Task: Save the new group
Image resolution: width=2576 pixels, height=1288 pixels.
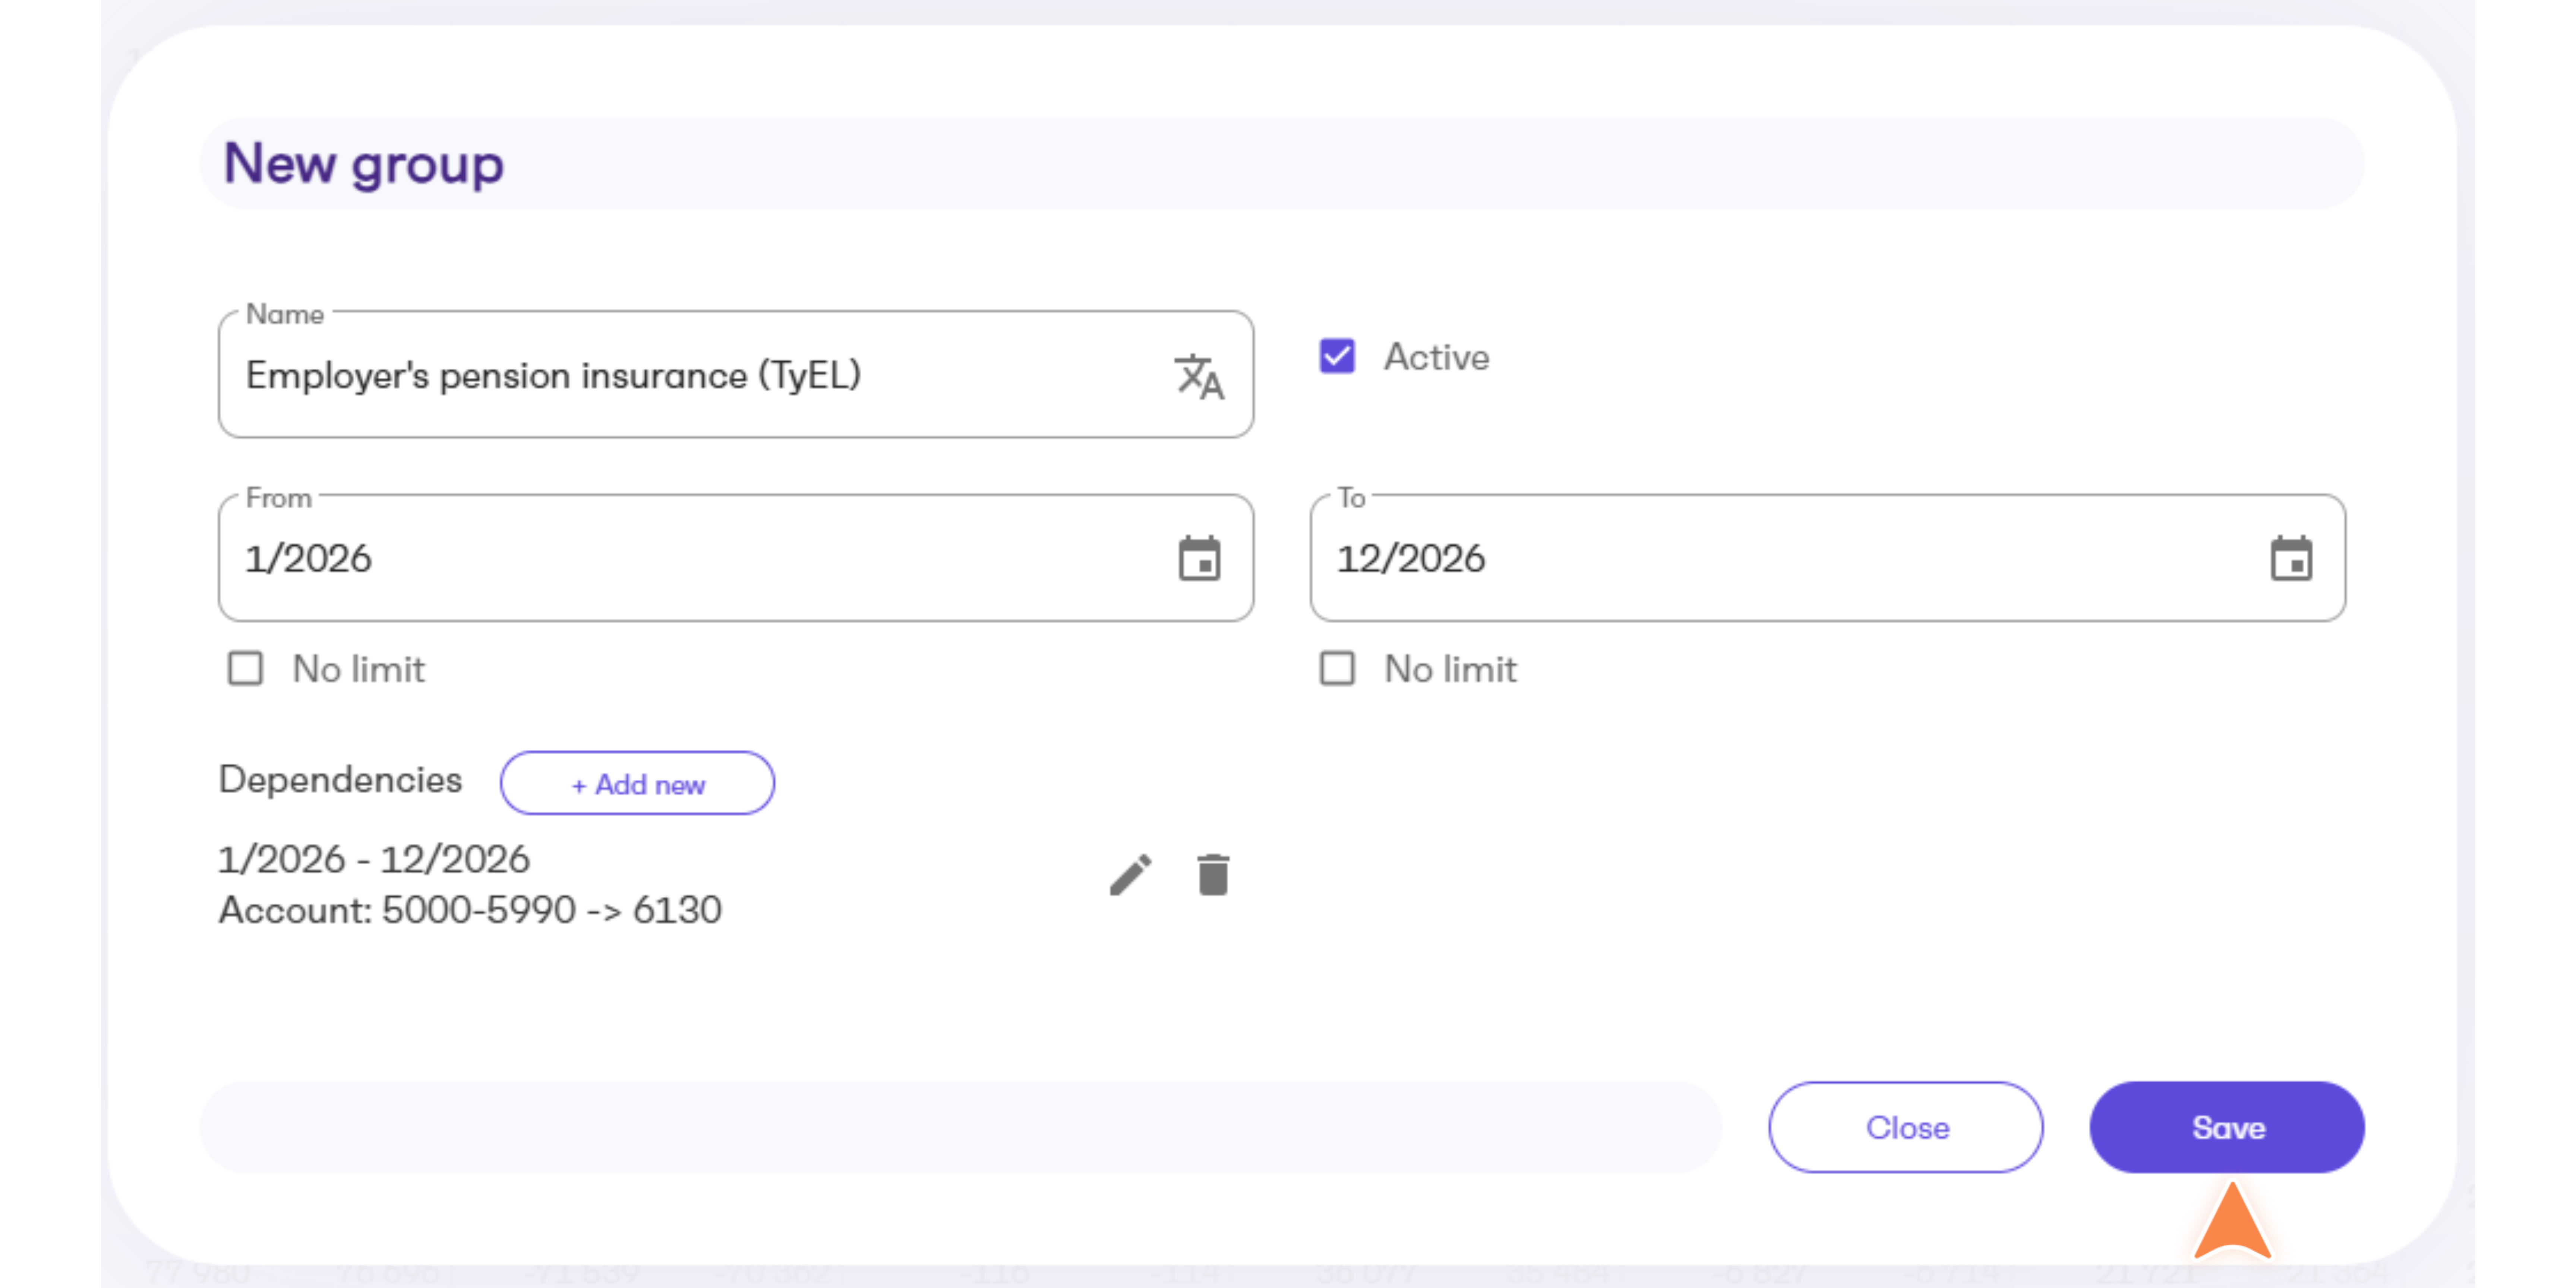Action: tap(2227, 1127)
